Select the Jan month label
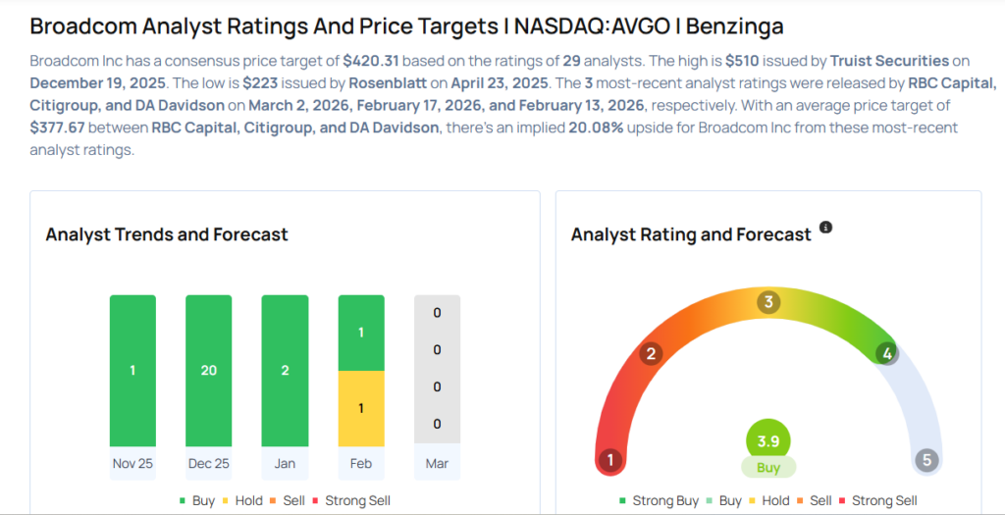This screenshot has width=1005, height=515. click(285, 463)
